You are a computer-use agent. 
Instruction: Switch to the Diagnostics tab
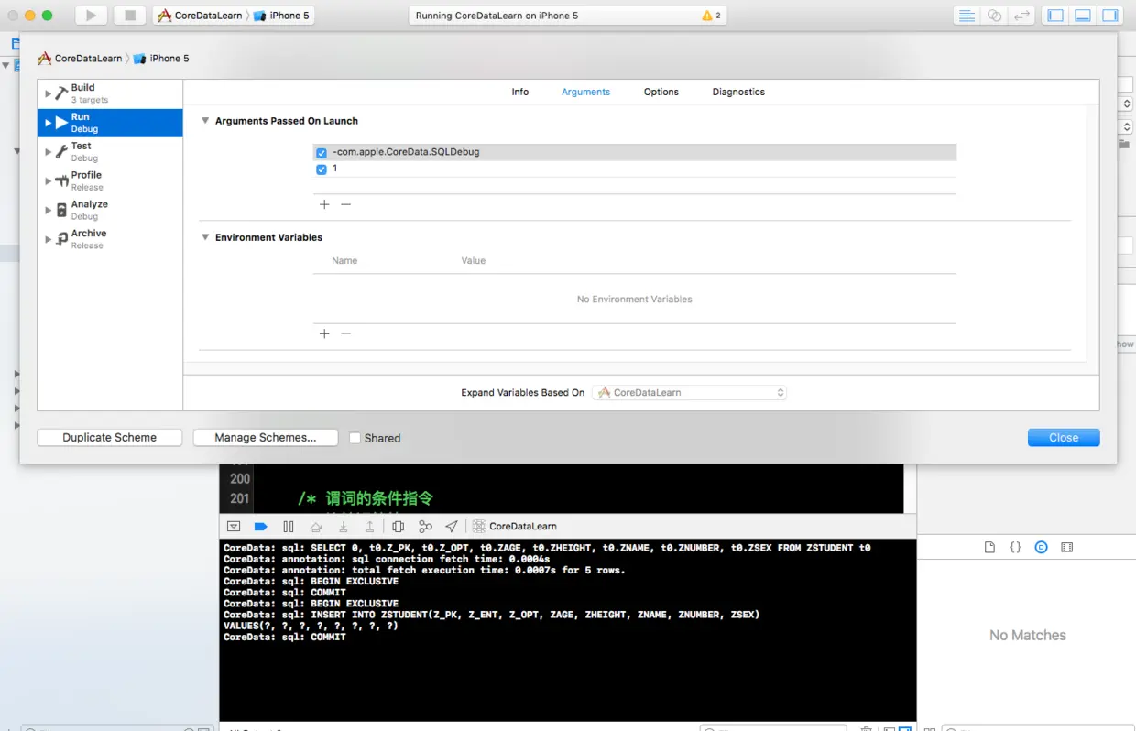(738, 92)
